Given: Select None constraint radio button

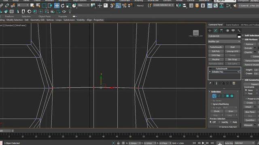Looking at the screenshot, I should click(x=246, y=90).
